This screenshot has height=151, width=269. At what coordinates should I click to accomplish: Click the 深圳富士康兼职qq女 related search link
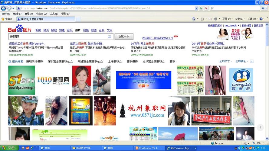pyautogui.click(x=60, y=61)
